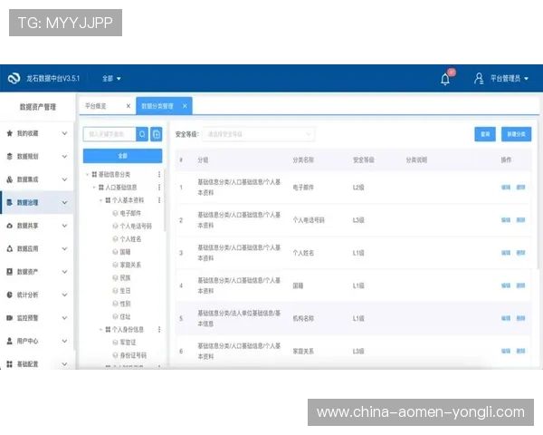Open the more menu for 个人基本资料
The width and height of the screenshot is (543, 435).
[x=159, y=200]
